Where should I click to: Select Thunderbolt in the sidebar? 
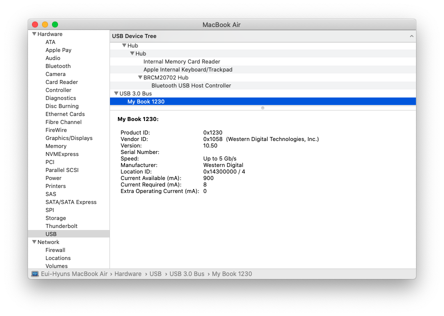point(61,226)
